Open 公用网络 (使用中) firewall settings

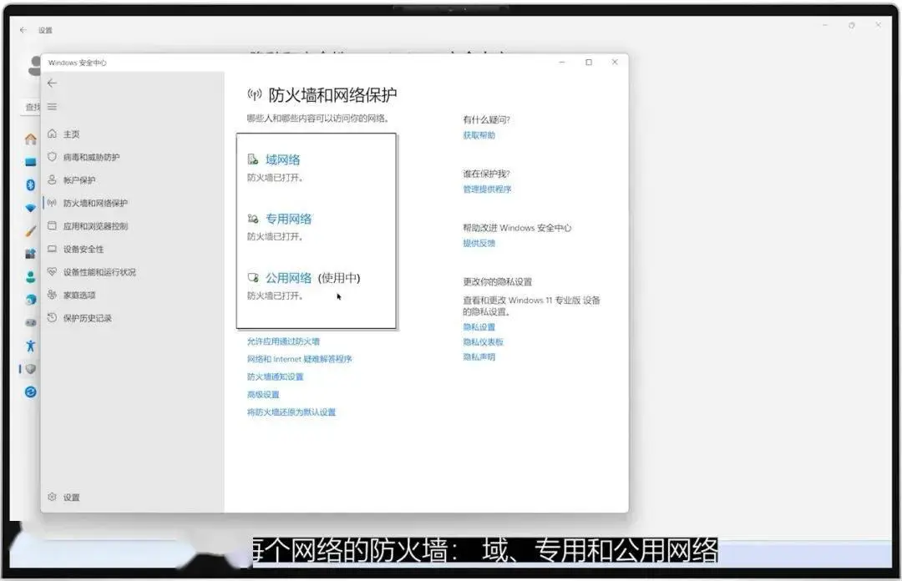pos(312,279)
